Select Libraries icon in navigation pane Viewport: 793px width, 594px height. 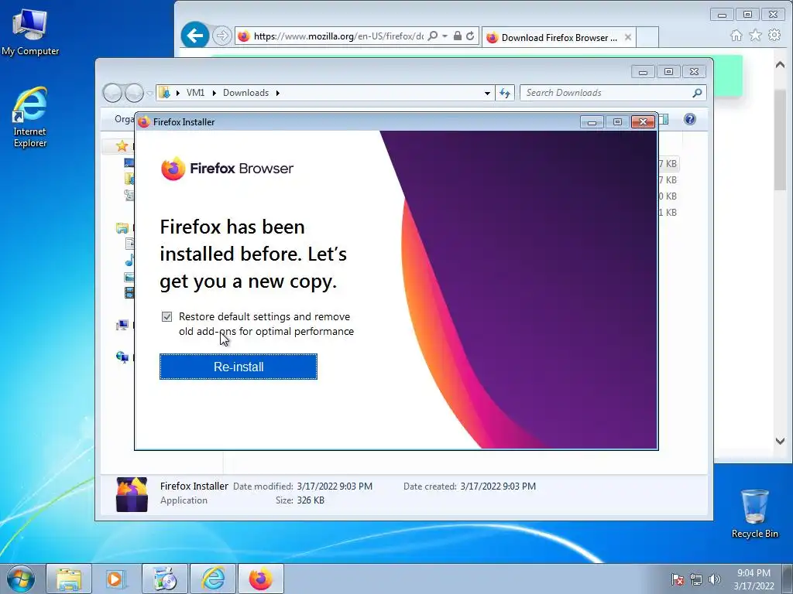[x=122, y=228]
